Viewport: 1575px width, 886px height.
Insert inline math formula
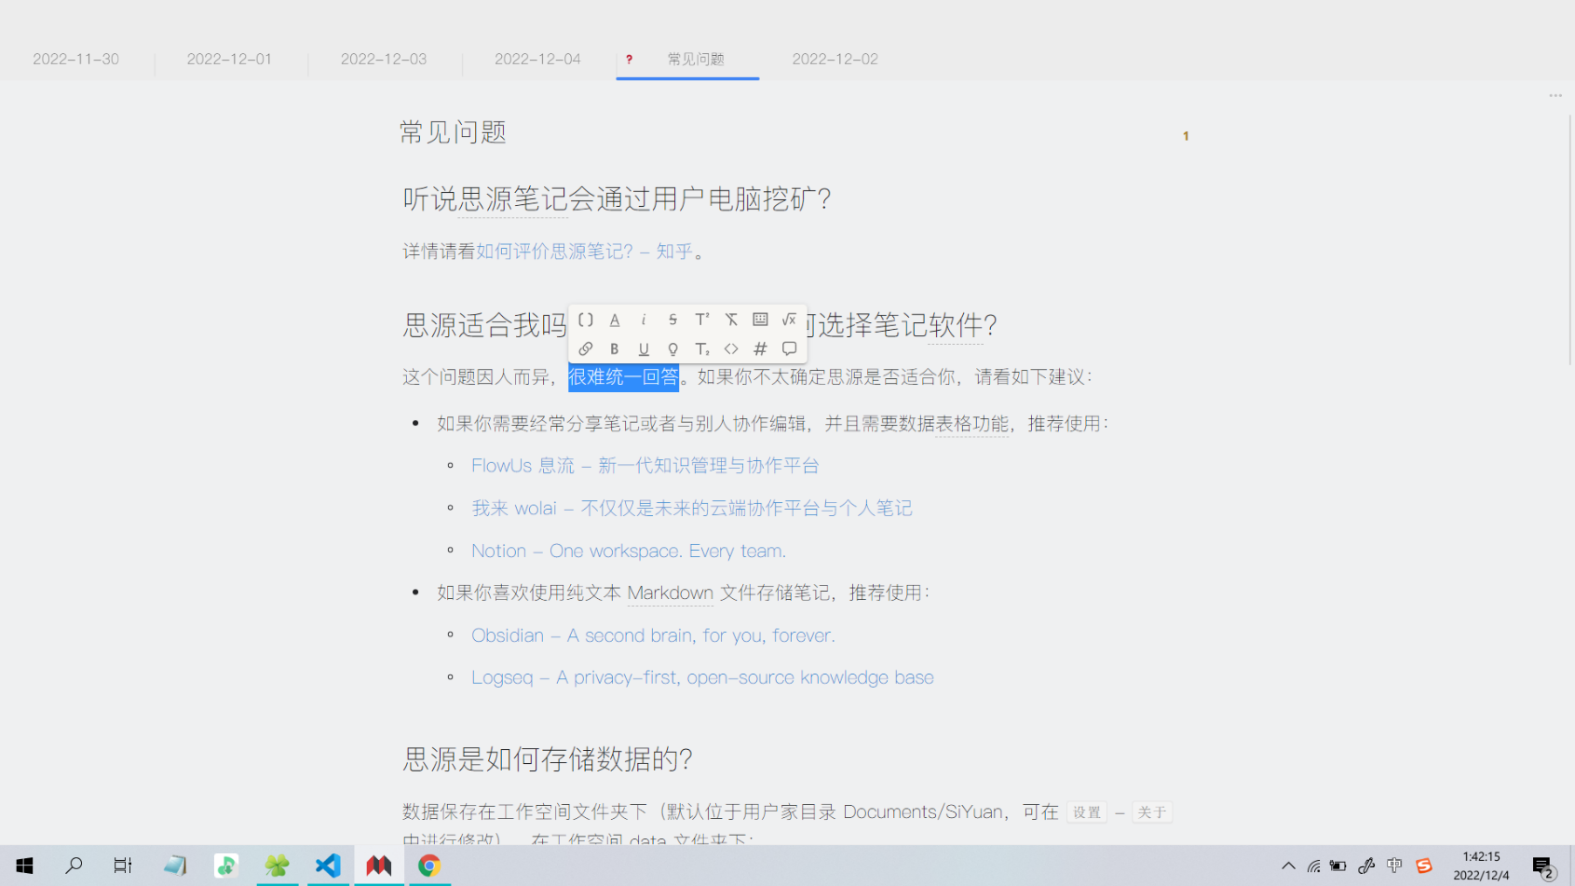click(789, 320)
